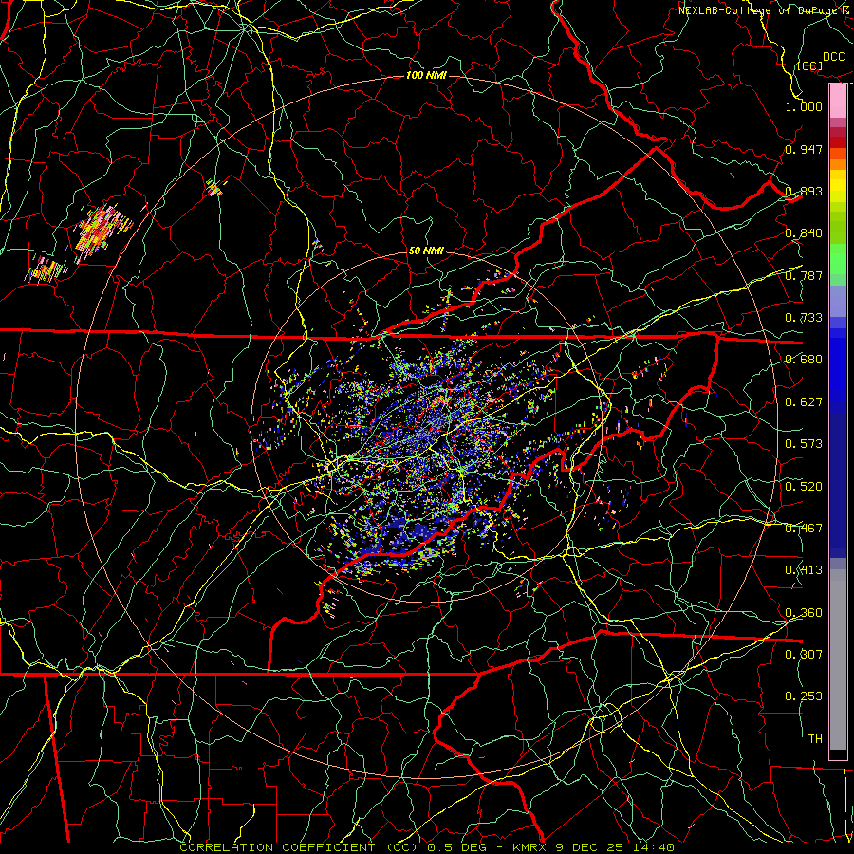Image resolution: width=854 pixels, height=854 pixels.
Task: Pick the pink color band beside 1.000
Action: [x=838, y=102]
